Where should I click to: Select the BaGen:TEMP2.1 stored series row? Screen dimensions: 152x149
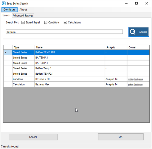point(69,74)
